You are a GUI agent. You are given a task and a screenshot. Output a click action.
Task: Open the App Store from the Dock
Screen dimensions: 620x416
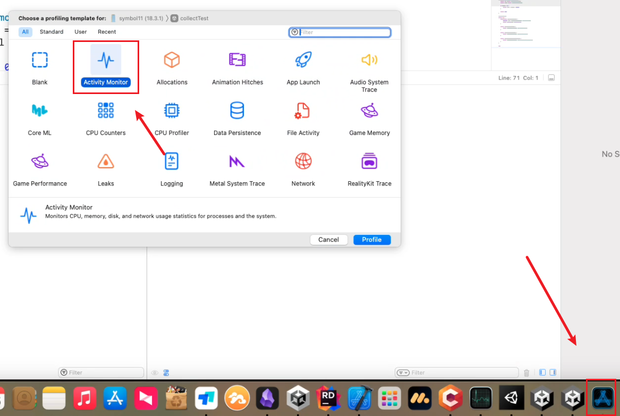coord(115,398)
